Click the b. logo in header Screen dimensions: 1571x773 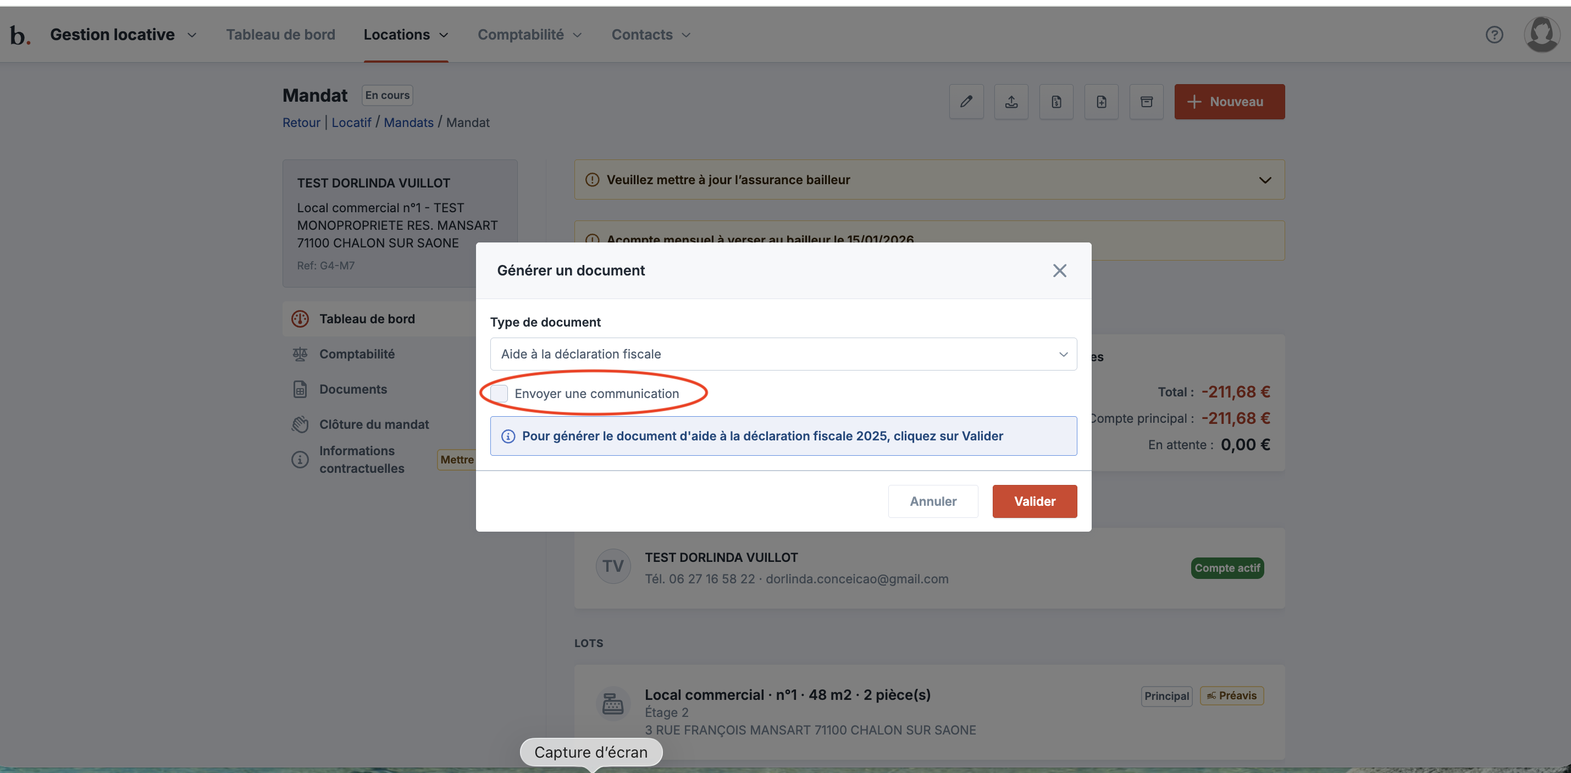pyautogui.click(x=20, y=35)
